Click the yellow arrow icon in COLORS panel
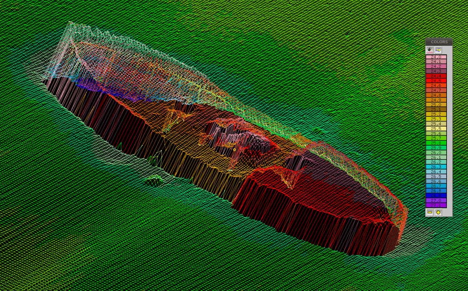The height and width of the screenshot is (291, 468). tap(439, 50)
